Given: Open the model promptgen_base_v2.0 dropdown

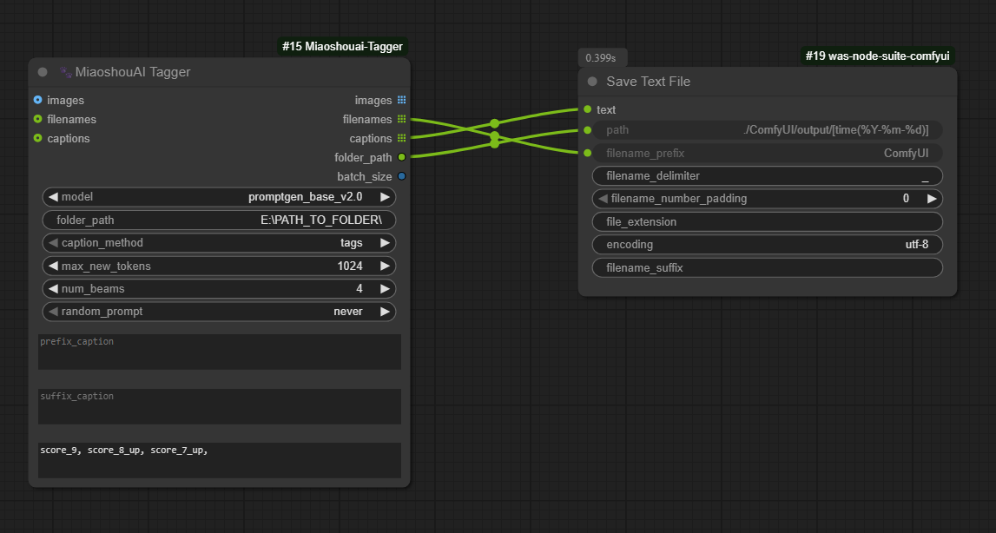Looking at the screenshot, I should [x=219, y=197].
